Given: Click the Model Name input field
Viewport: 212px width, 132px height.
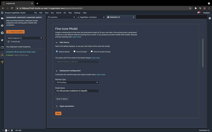Looking at the screenshot, I should tap(77, 91).
